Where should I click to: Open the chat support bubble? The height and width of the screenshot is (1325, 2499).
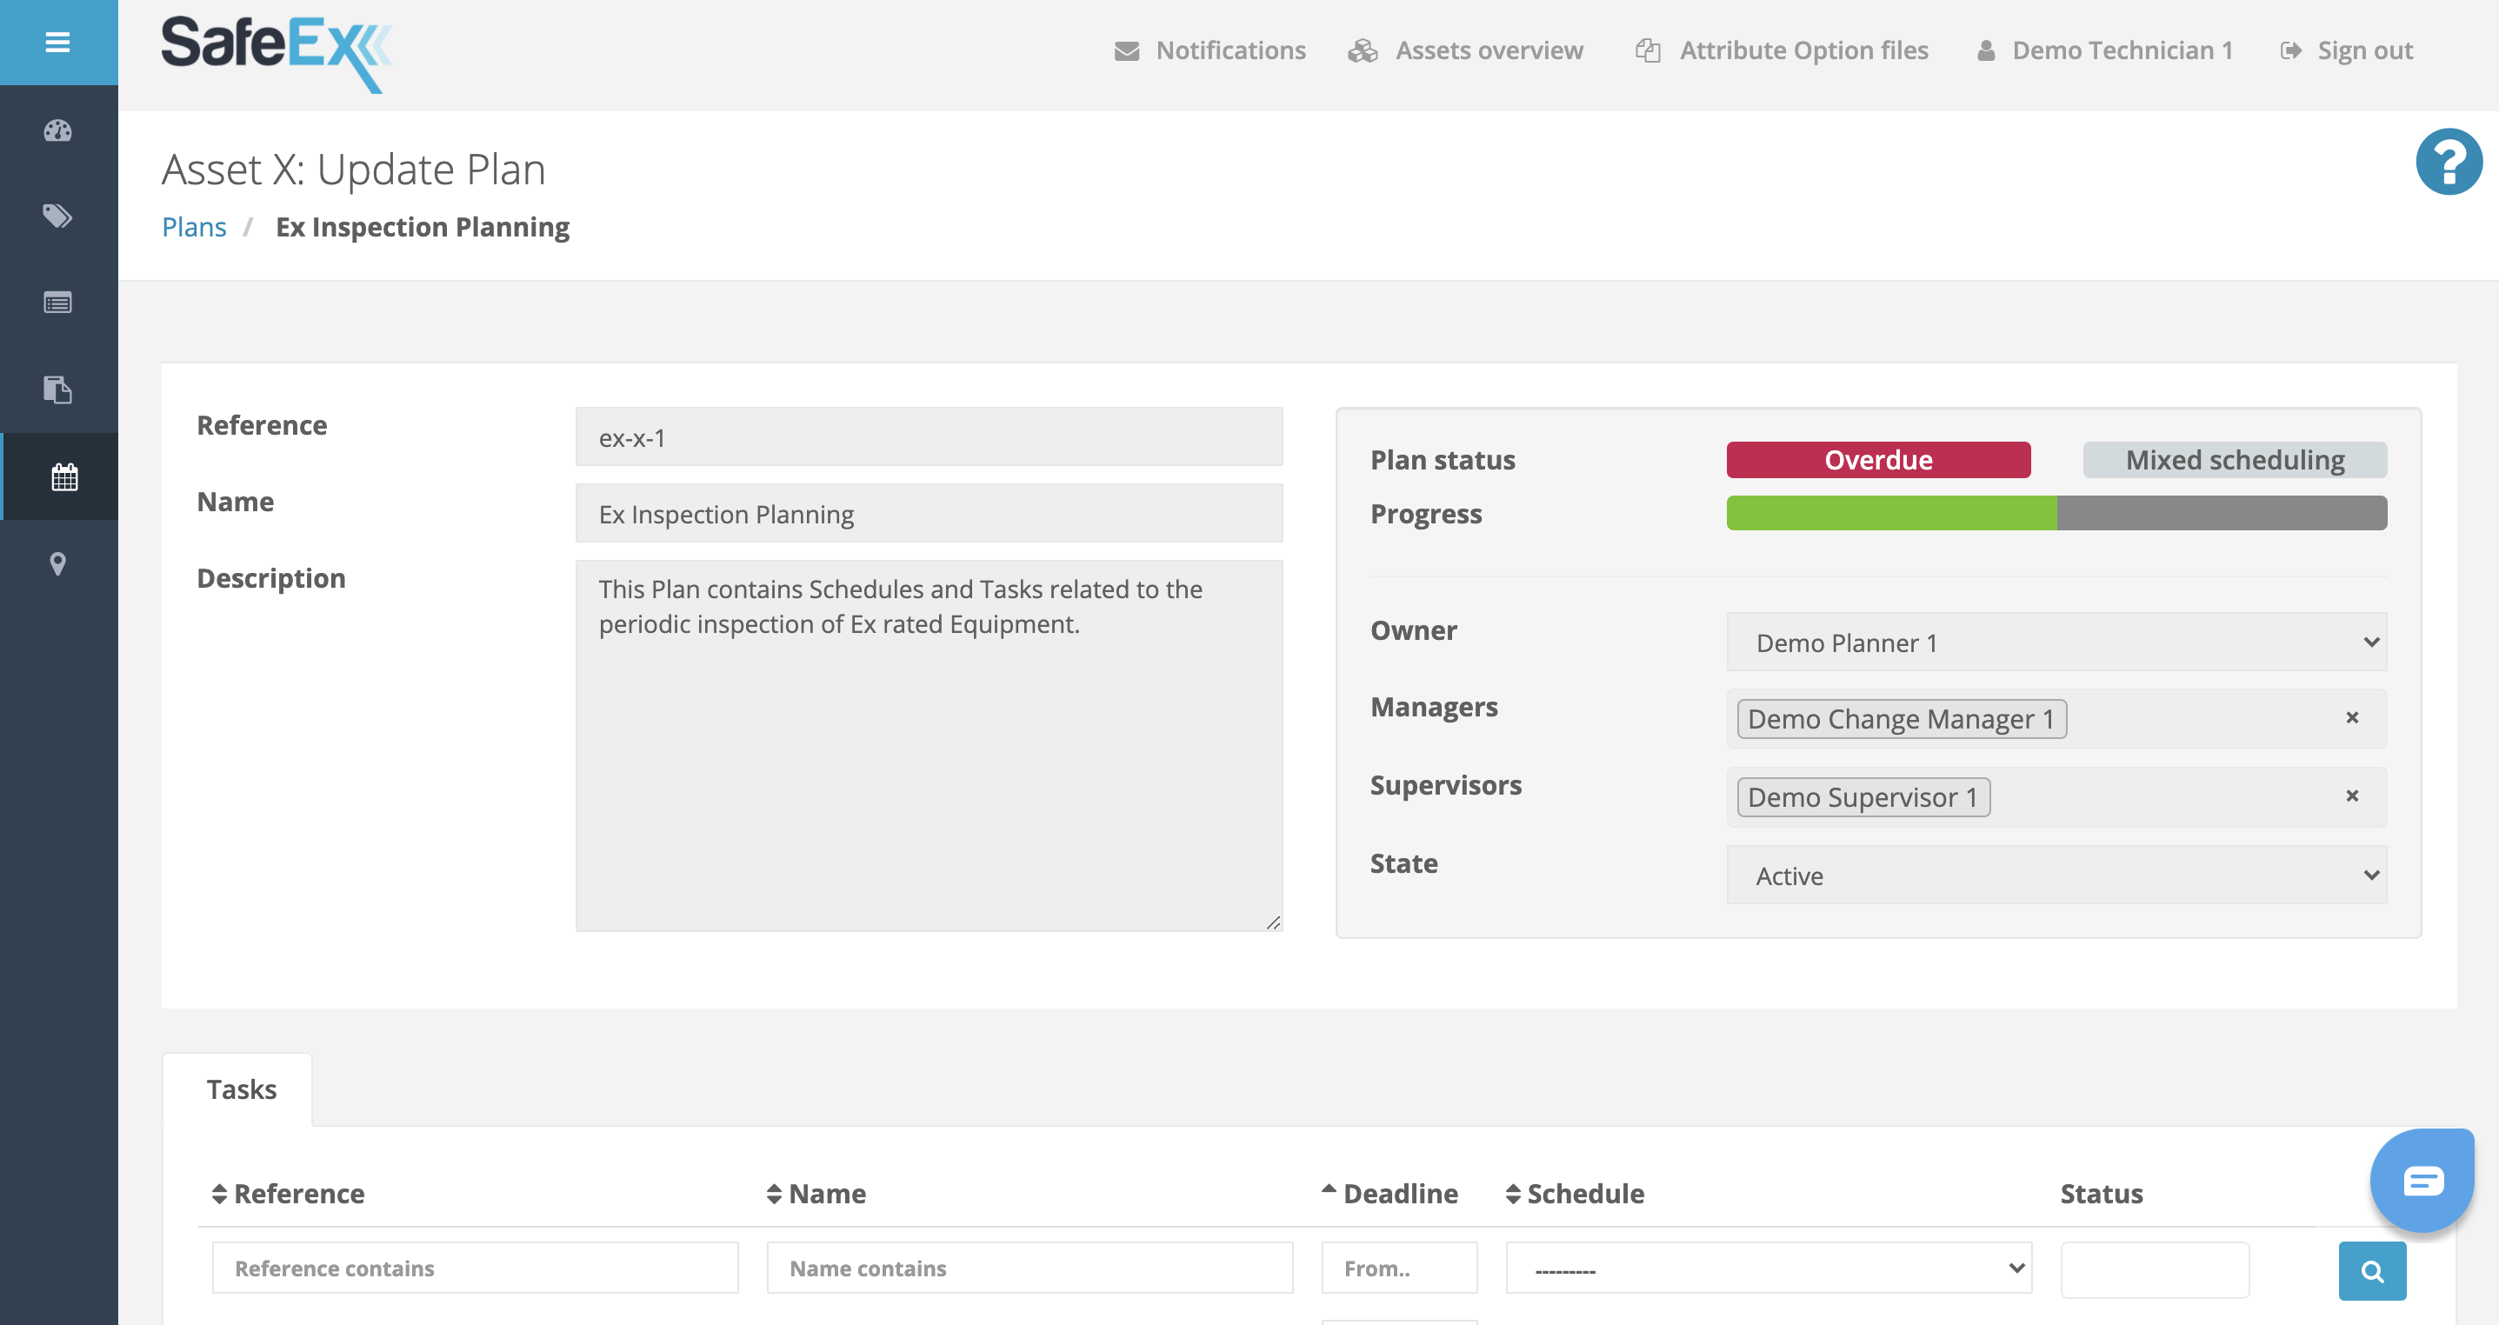point(2422,1180)
